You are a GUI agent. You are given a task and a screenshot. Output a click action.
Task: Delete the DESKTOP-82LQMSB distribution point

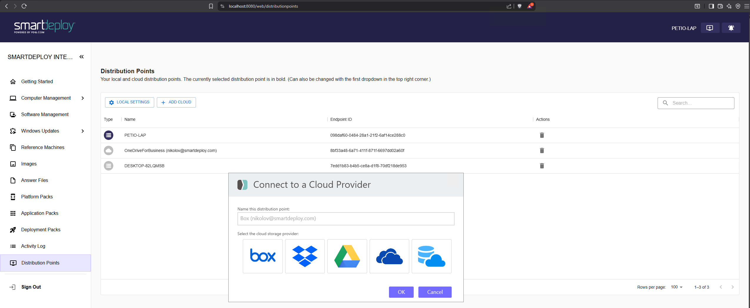(x=542, y=166)
